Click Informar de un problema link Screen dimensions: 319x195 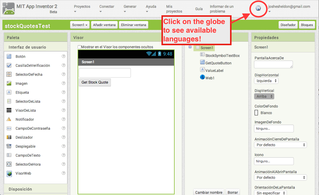pyautogui.click(x=222, y=9)
